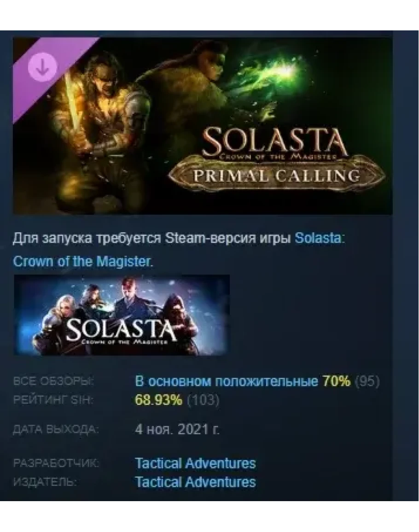419x532 pixels.
Task: Open publisher Tactical Adventures link
Action: (195, 482)
